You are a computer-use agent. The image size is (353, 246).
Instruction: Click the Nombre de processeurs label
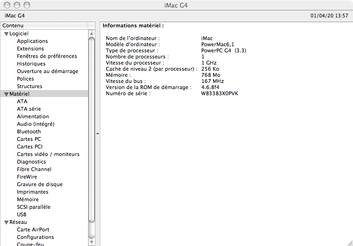(137, 57)
